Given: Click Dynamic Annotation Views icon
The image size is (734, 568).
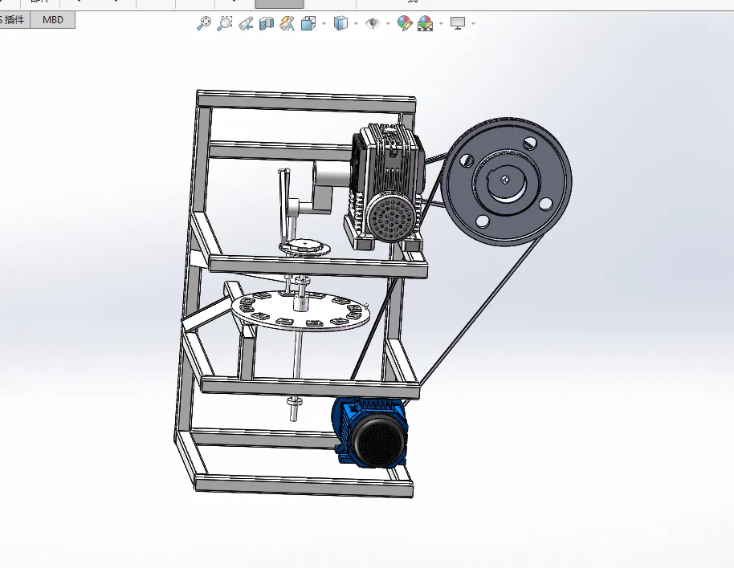Looking at the screenshot, I should [287, 23].
